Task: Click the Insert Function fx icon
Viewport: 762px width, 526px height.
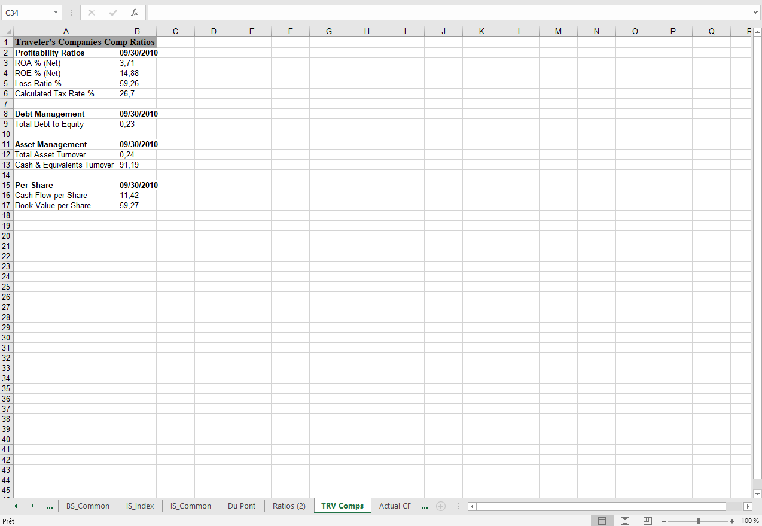Action: point(135,13)
